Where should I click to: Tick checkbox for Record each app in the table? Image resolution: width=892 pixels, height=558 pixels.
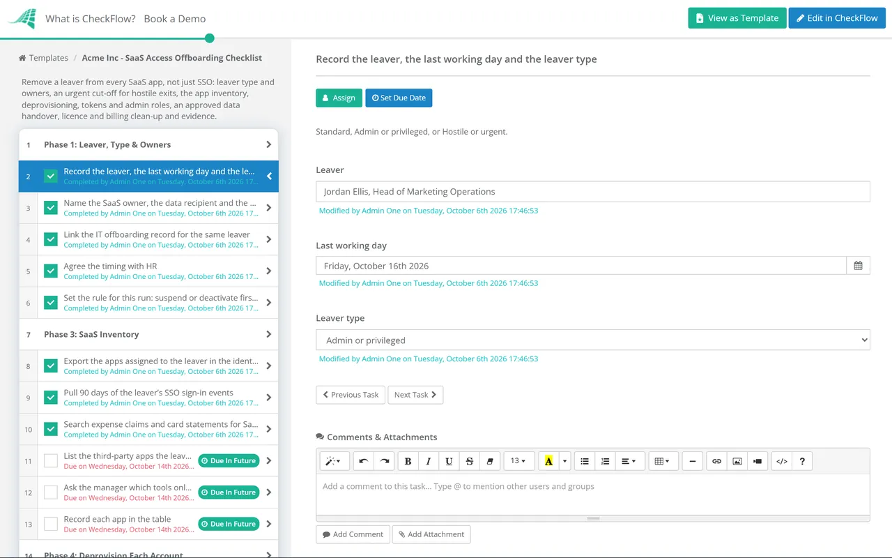coord(51,524)
